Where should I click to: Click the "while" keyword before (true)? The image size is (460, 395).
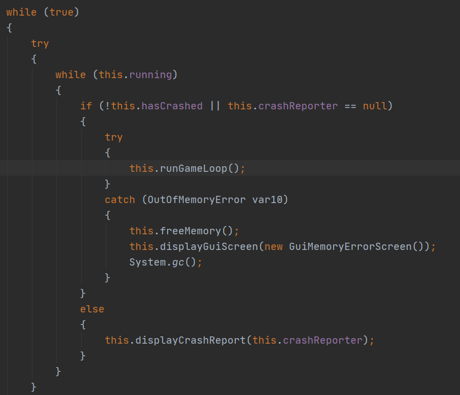coord(21,12)
